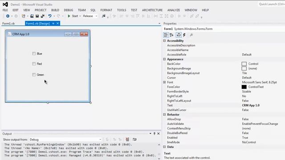Click the ForeColor ControlText black swatch
This screenshot has height=160, width=285.
(x=244, y=87)
